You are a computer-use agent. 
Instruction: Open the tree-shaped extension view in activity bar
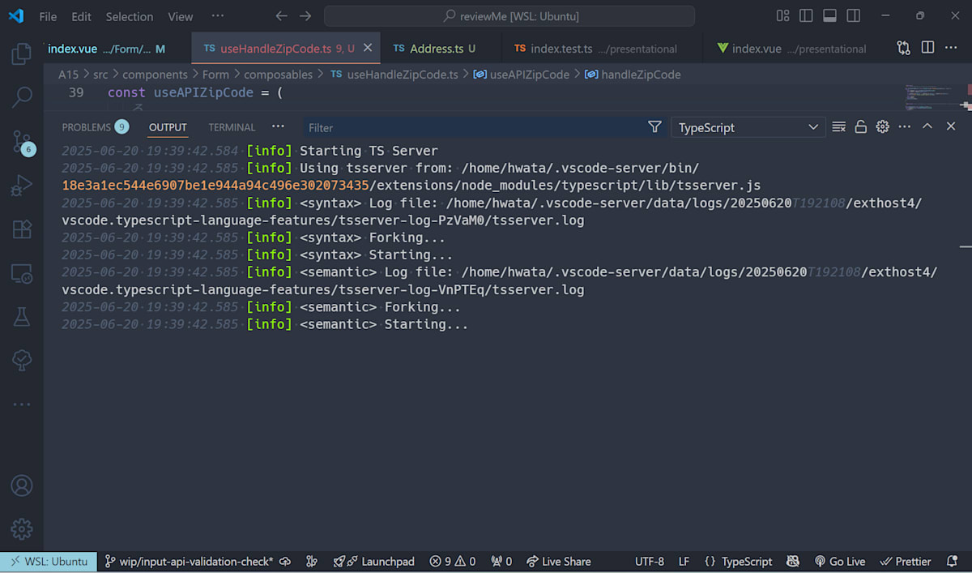[21, 361]
